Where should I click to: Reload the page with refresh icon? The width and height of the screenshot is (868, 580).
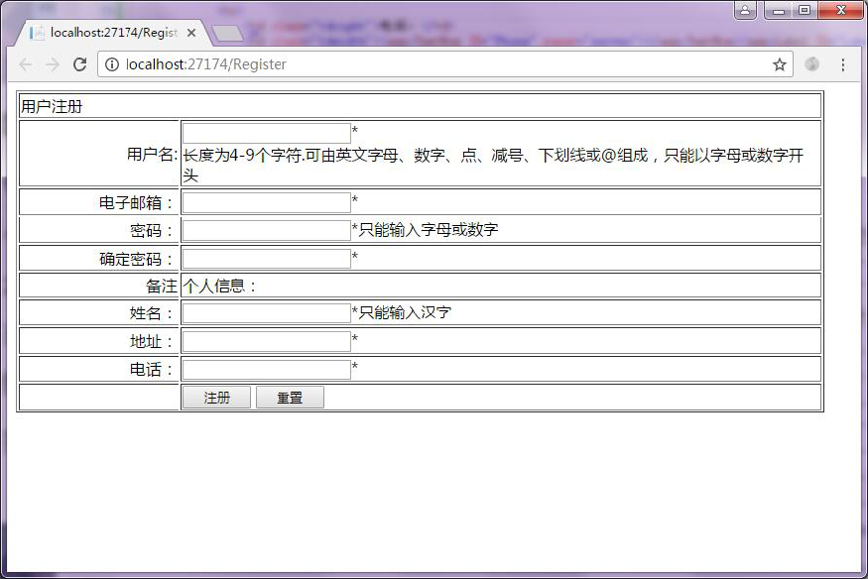pyautogui.click(x=79, y=64)
